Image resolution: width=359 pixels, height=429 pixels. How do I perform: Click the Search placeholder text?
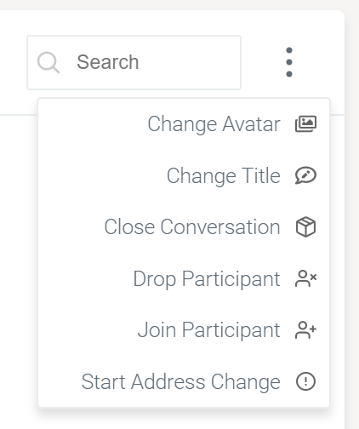click(108, 62)
